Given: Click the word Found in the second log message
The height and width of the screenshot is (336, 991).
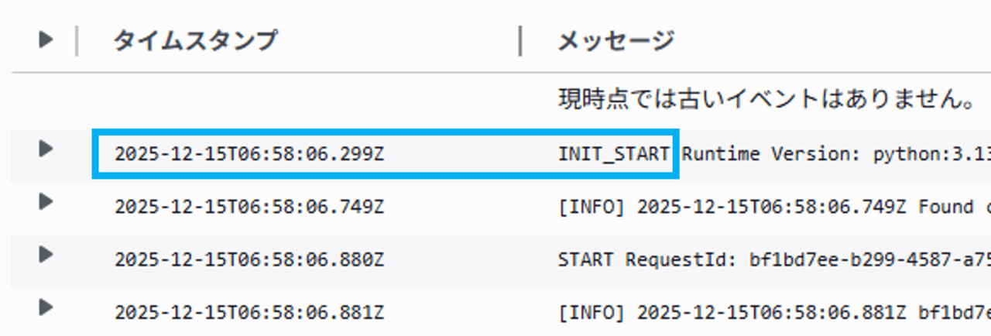Looking at the screenshot, I should [946, 207].
